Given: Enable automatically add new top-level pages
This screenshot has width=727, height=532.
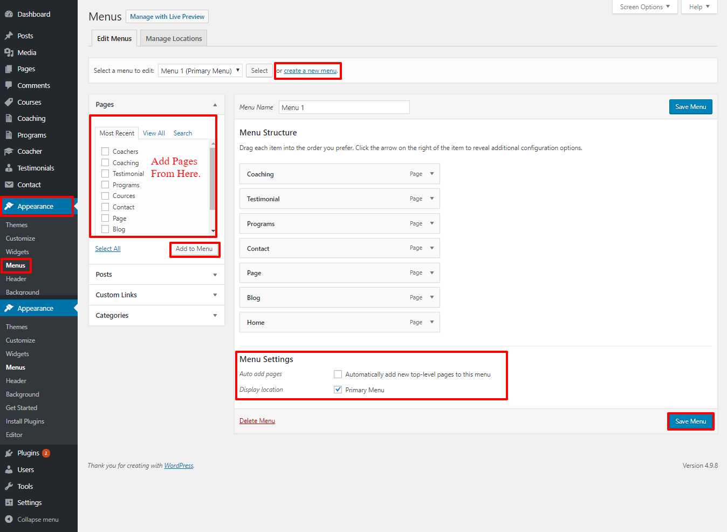Looking at the screenshot, I should 338,374.
